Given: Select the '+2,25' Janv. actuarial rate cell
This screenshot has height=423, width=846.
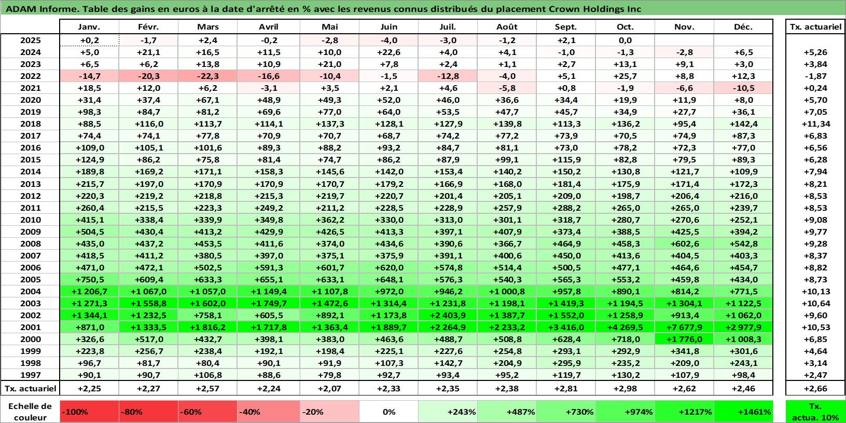Looking at the screenshot, I should [x=89, y=388].
